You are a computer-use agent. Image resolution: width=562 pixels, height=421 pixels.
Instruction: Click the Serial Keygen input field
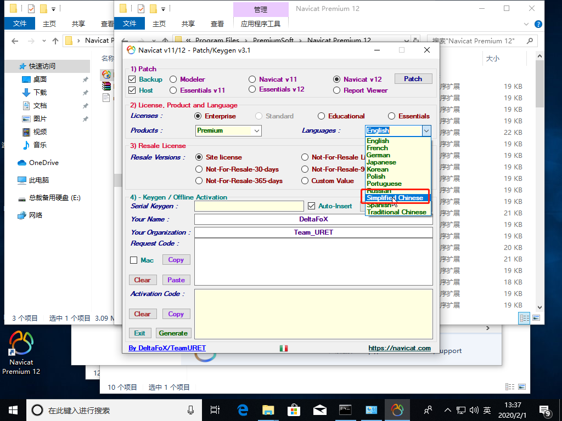(x=249, y=206)
